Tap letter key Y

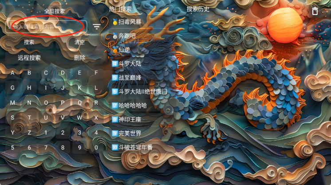(12, 133)
